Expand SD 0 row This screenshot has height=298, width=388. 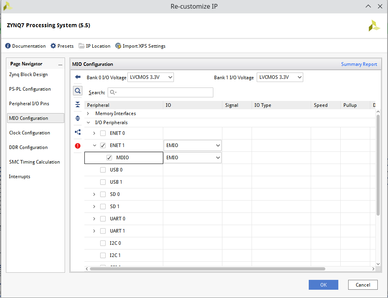[x=94, y=194]
